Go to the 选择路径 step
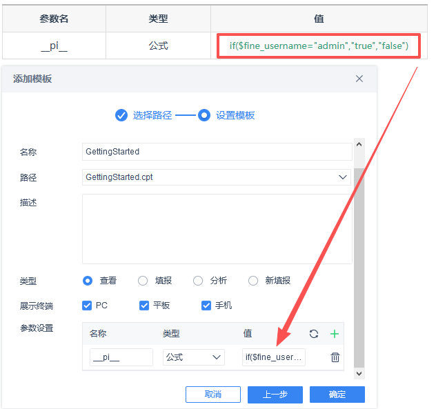Image resolution: width=436 pixels, height=409 pixels. (143, 115)
